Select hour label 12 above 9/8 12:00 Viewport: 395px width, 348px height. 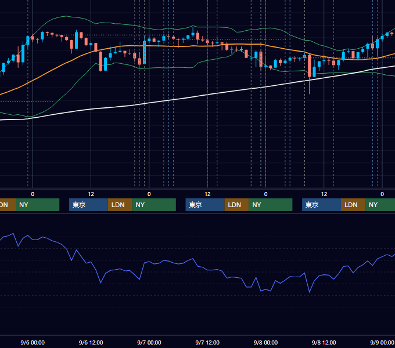pyautogui.click(x=324, y=194)
